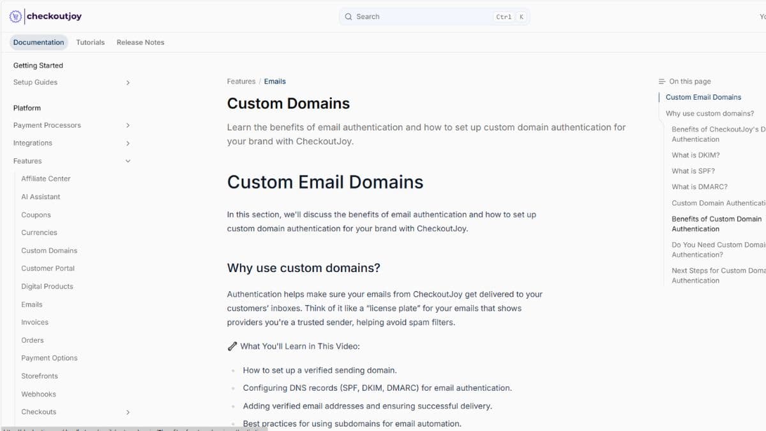The width and height of the screenshot is (766, 431).
Task: Open Coupons page
Action: (36, 215)
